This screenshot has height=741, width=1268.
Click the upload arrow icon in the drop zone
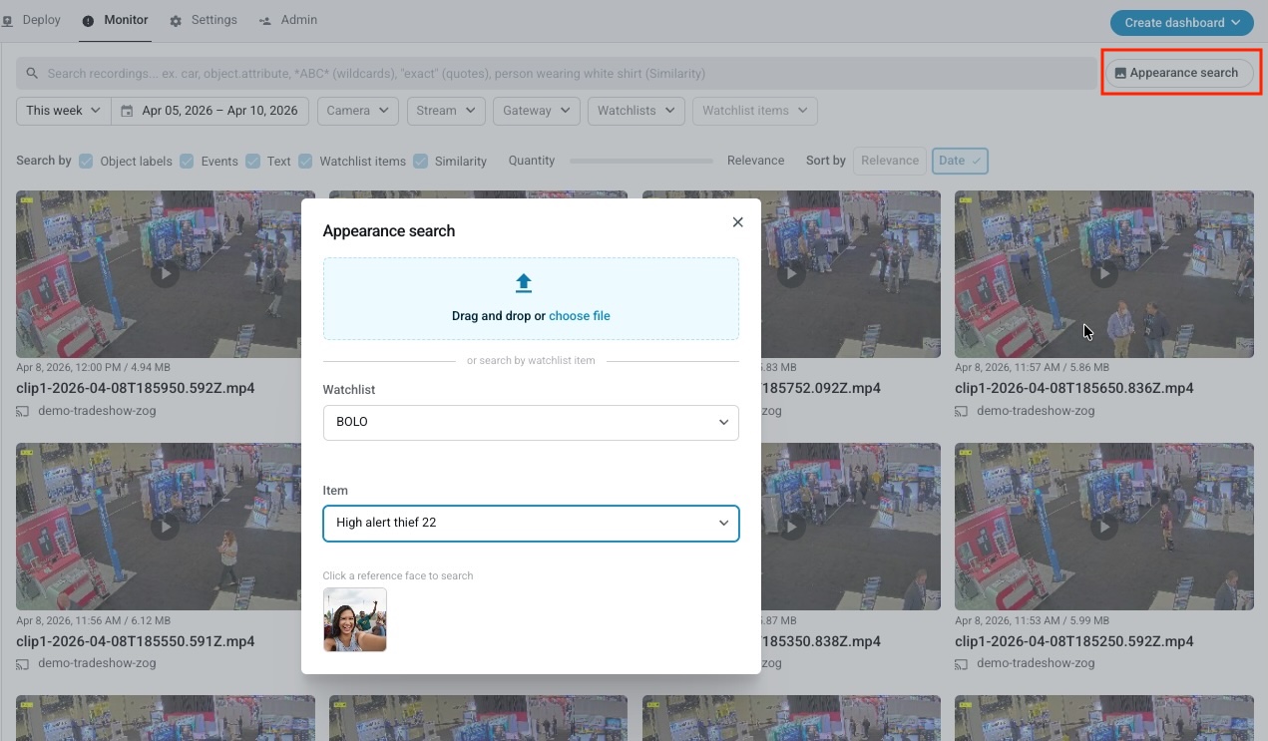pos(524,283)
